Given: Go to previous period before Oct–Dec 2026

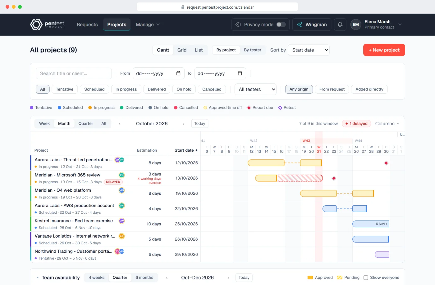Looking at the screenshot, I should click(x=167, y=278).
